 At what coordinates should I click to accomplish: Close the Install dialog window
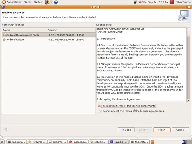click(189, 7)
